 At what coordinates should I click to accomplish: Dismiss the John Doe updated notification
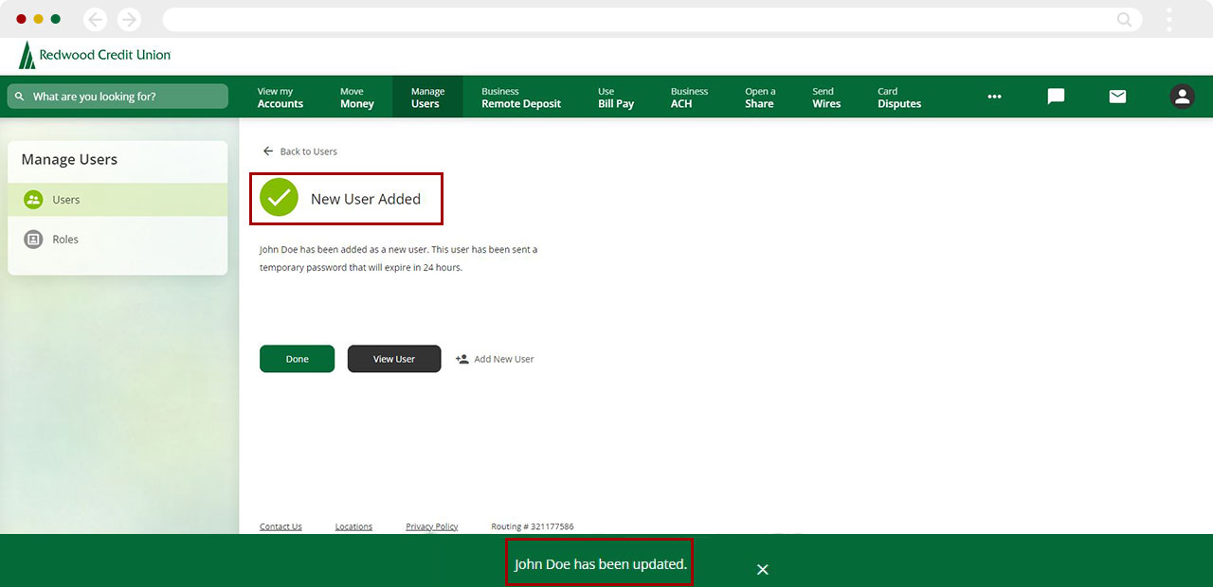click(763, 569)
